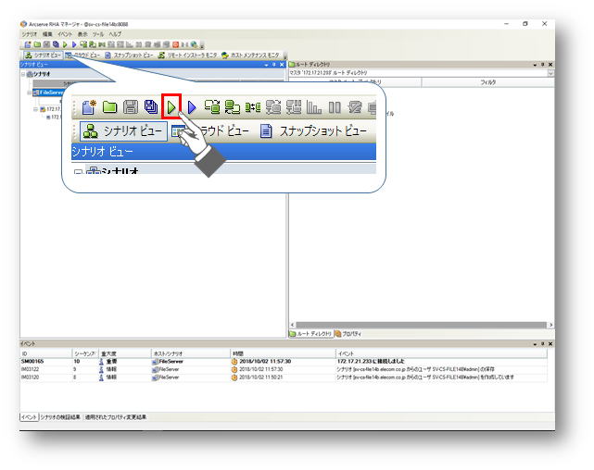This screenshot has height=470, width=594.
Task: Open the イベント menu in the menu bar
Action: [65, 34]
